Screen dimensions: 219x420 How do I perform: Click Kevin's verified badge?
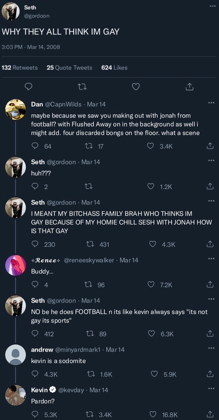(53, 390)
